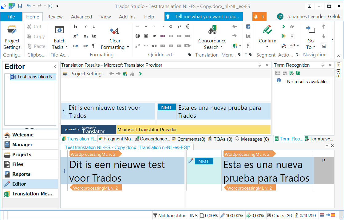Open the Add-Ins ribbon tab
The image size is (344, 220).
[x=127, y=17]
